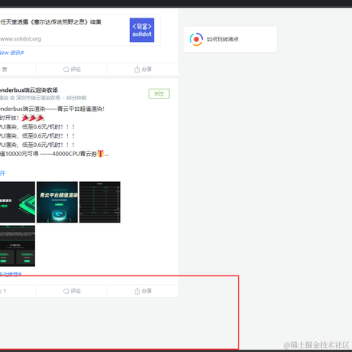Open the recharge plans screenshot thumbnail
352x352 pixels.
18,246
